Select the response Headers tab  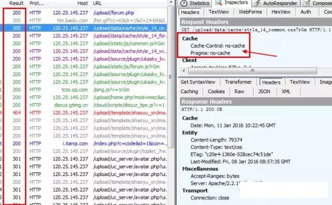[271, 82]
